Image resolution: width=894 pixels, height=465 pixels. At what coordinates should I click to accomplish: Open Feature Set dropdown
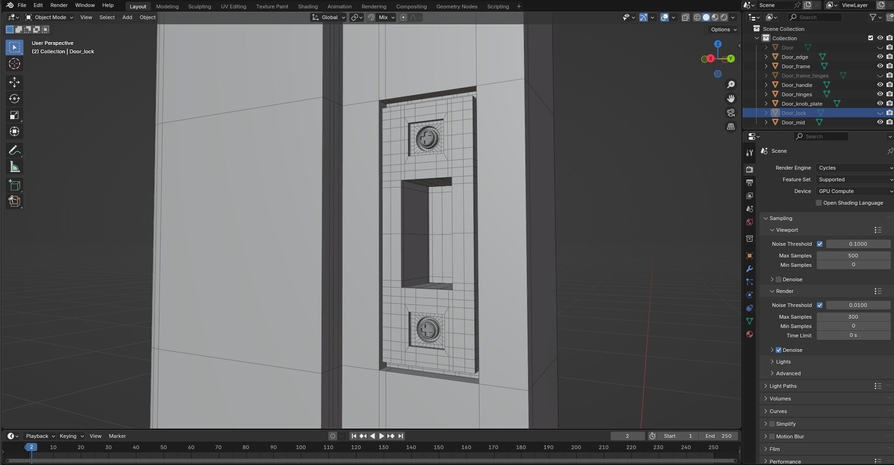click(855, 179)
